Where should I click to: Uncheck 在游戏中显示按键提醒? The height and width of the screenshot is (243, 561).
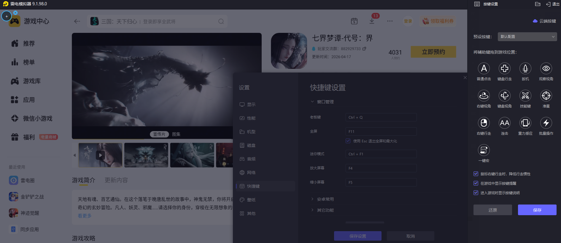click(x=476, y=184)
